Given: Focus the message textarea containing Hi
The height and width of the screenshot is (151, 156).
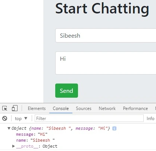Looking at the screenshot, I should tap(106, 63).
